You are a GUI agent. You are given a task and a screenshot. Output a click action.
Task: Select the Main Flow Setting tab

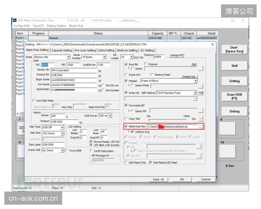(37, 50)
